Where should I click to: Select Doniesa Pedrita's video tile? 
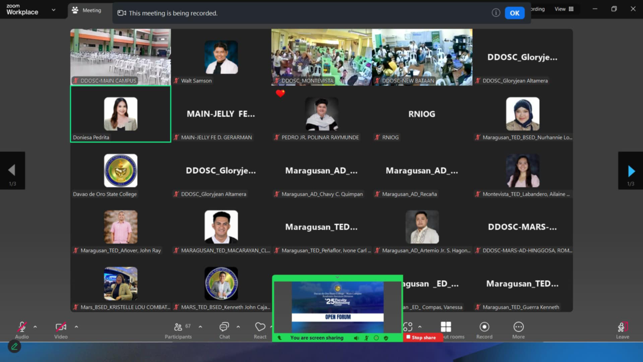[x=121, y=114]
